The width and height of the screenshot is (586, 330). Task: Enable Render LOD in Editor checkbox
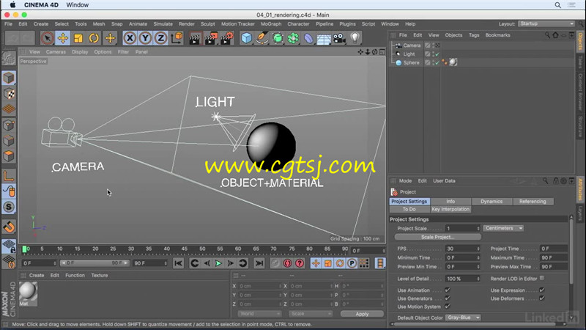pos(542,279)
